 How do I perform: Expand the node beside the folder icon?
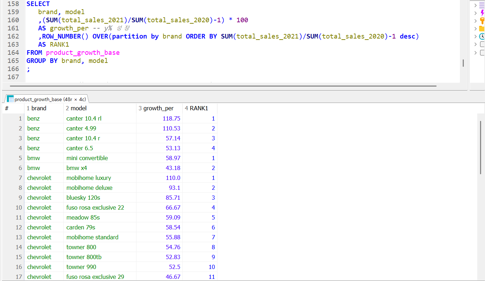click(x=475, y=28)
